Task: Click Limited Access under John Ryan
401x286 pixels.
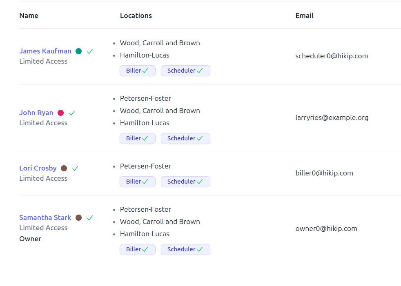Action: (43, 123)
